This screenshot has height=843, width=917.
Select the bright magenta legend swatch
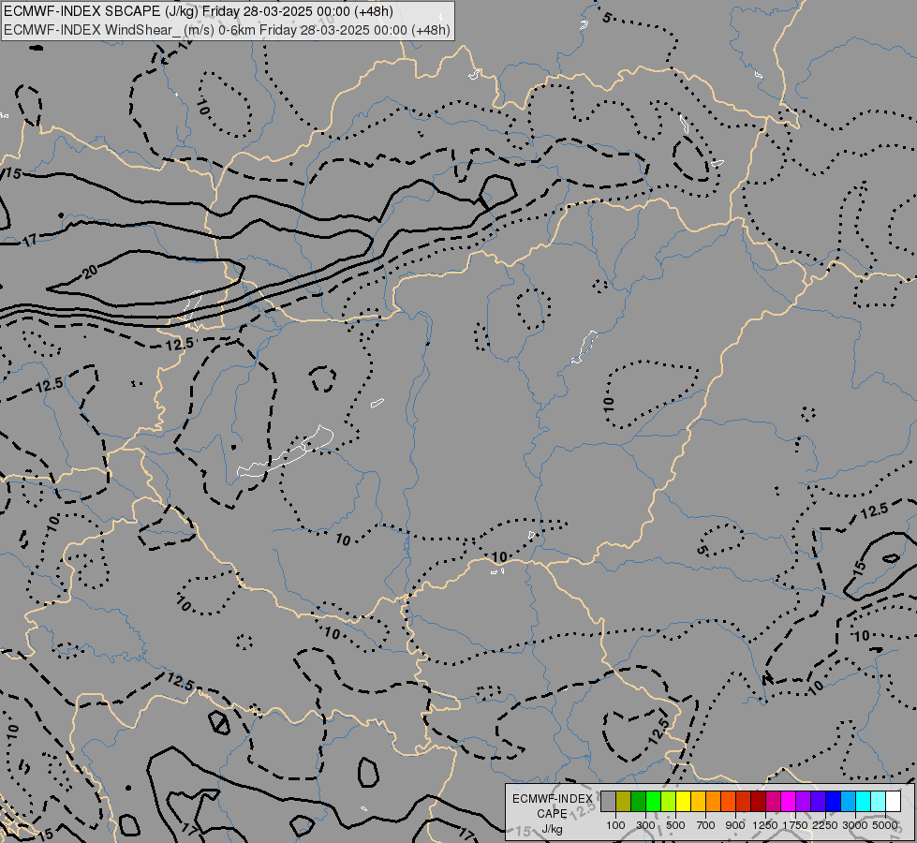[x=789, y=801]
